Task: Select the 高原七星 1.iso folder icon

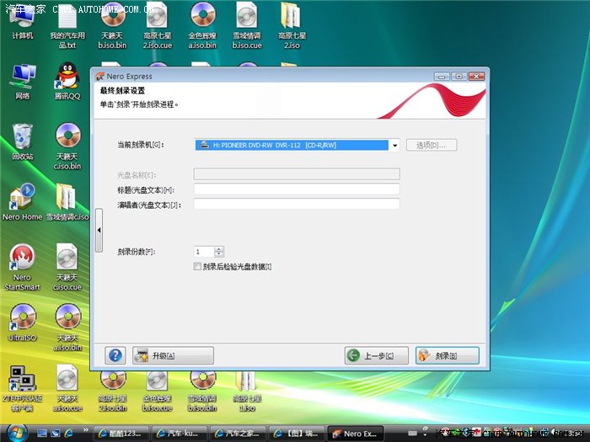Action: (x=247, y=391)
